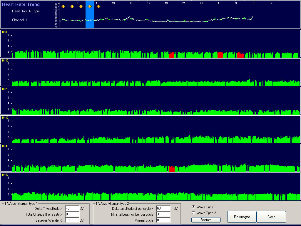Click the Close button
The height and width of the screenshot is (226, 301).
click(271, 217)
